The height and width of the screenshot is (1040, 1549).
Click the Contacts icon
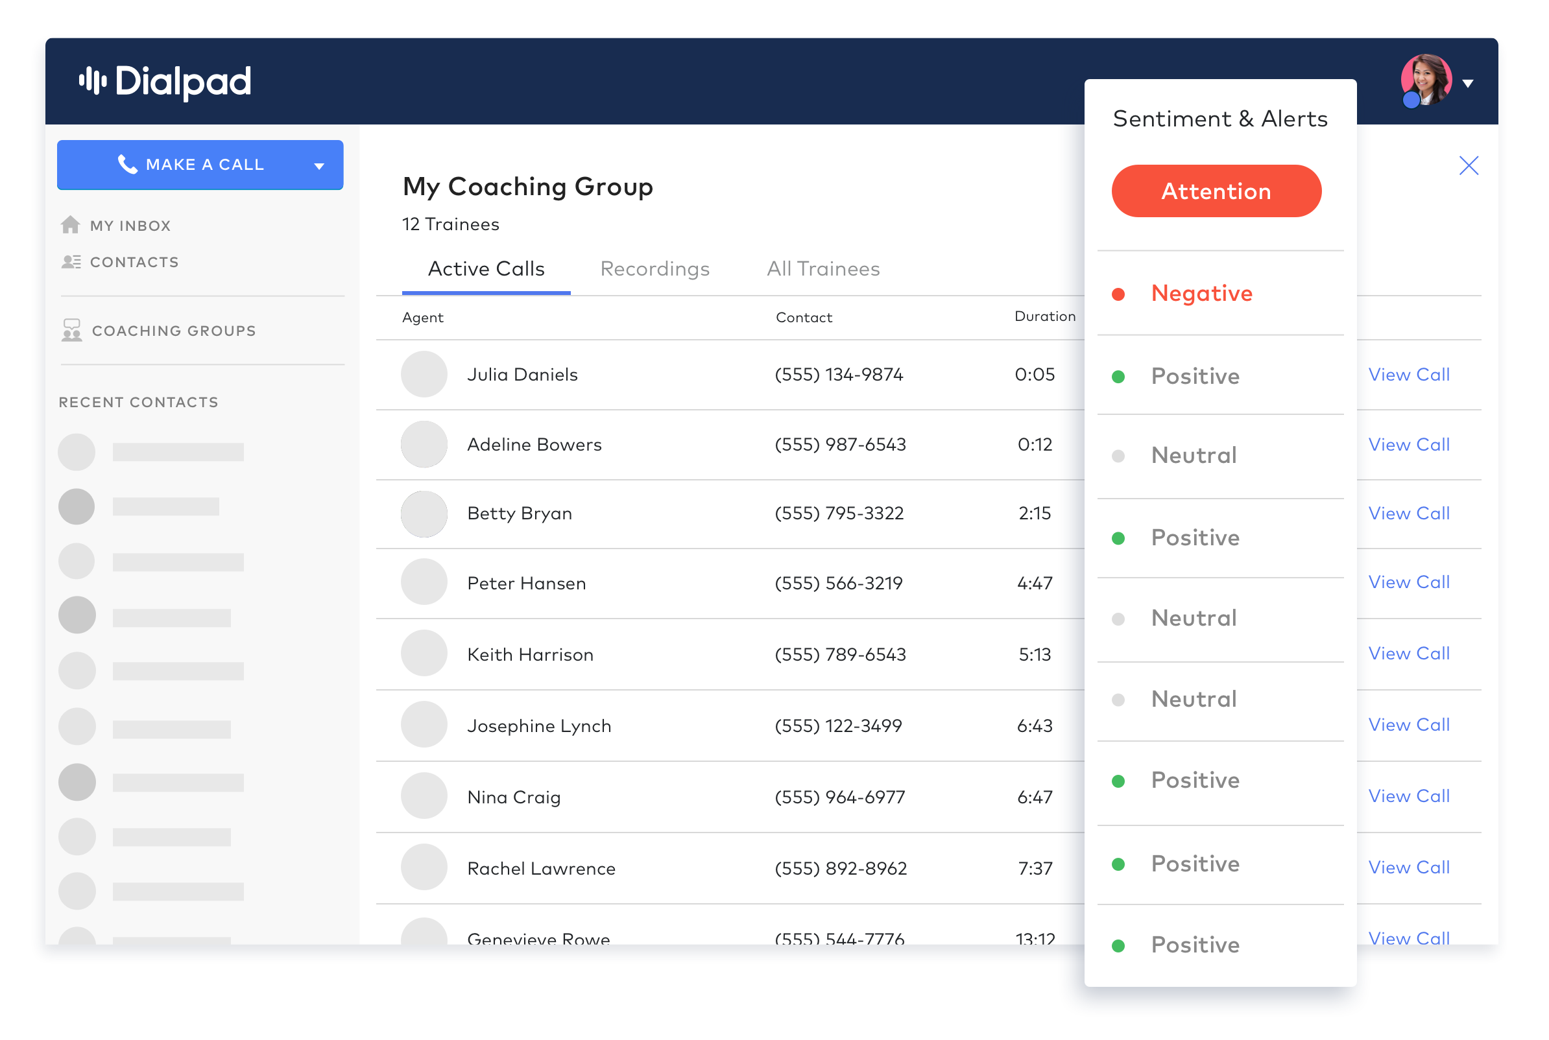(71, 262)
